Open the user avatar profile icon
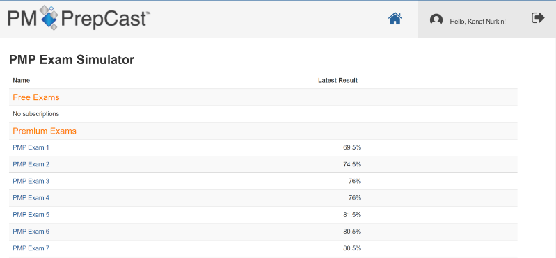556x258 pixels. point(436,19)
